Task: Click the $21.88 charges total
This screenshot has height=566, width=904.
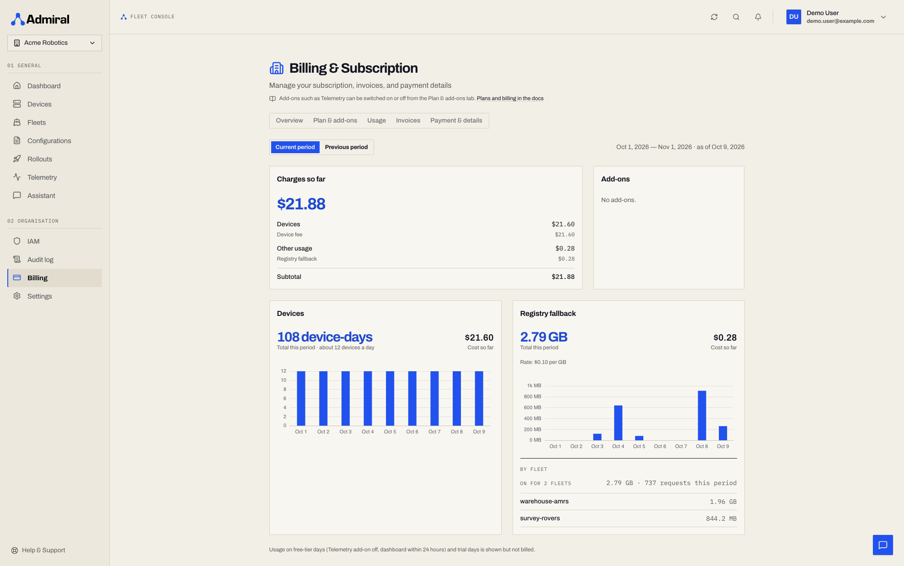Action: pos(301,204)
